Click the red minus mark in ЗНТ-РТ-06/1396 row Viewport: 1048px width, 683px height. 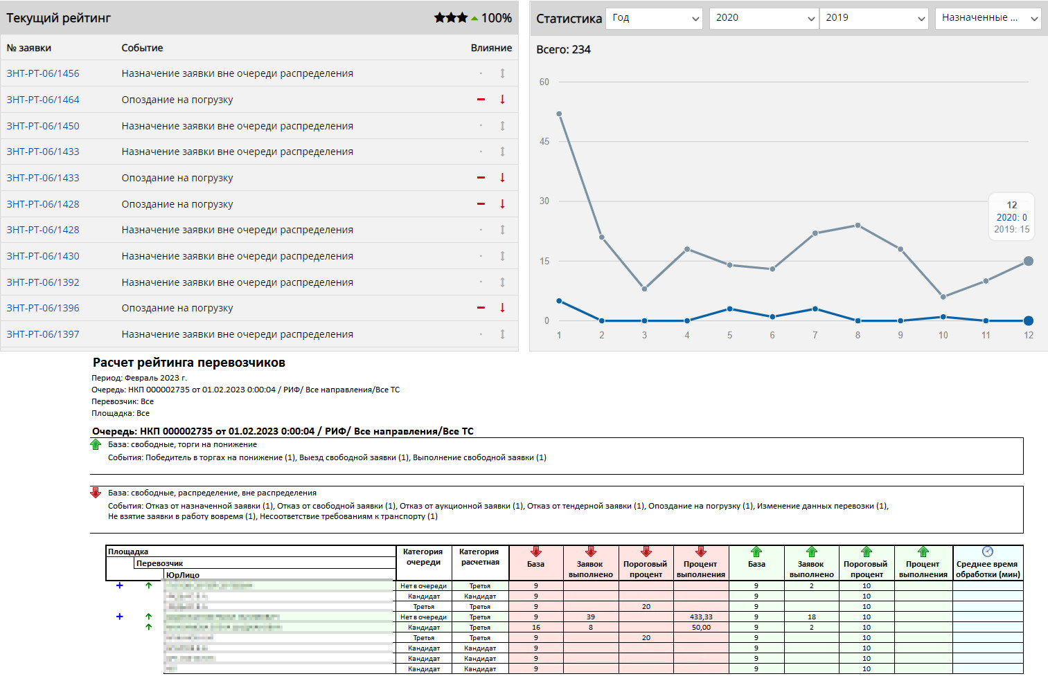click(x=481, y=308)
